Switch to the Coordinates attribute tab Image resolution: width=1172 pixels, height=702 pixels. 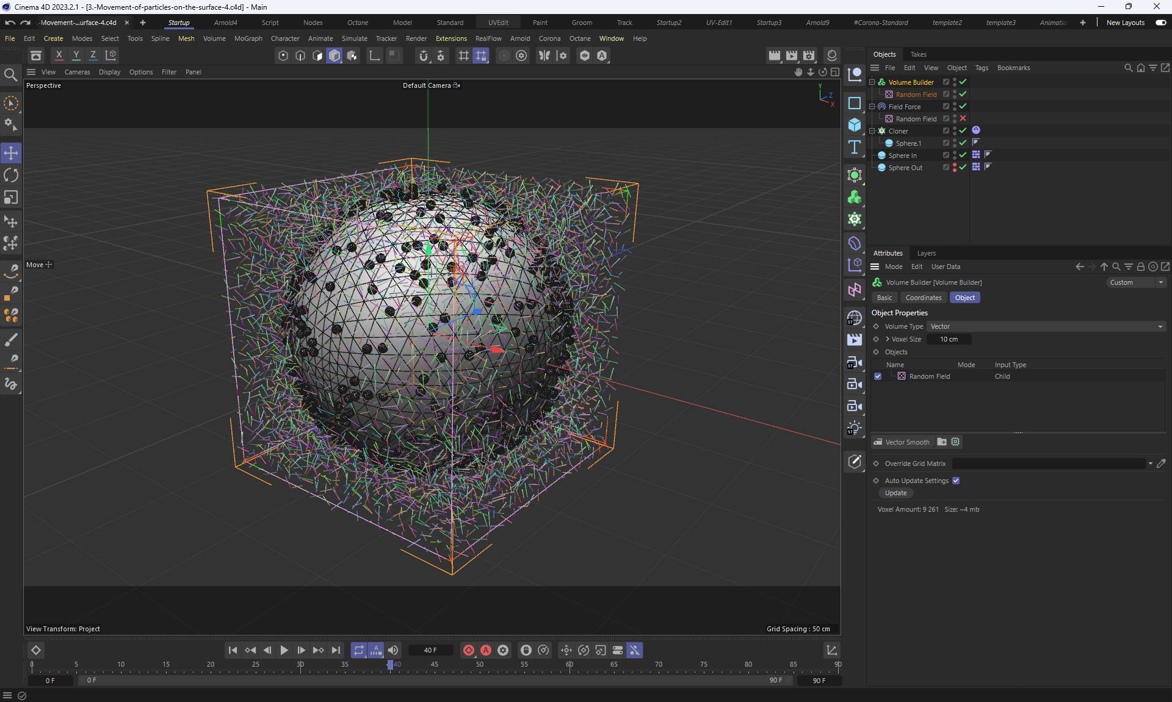coord(923,298)
